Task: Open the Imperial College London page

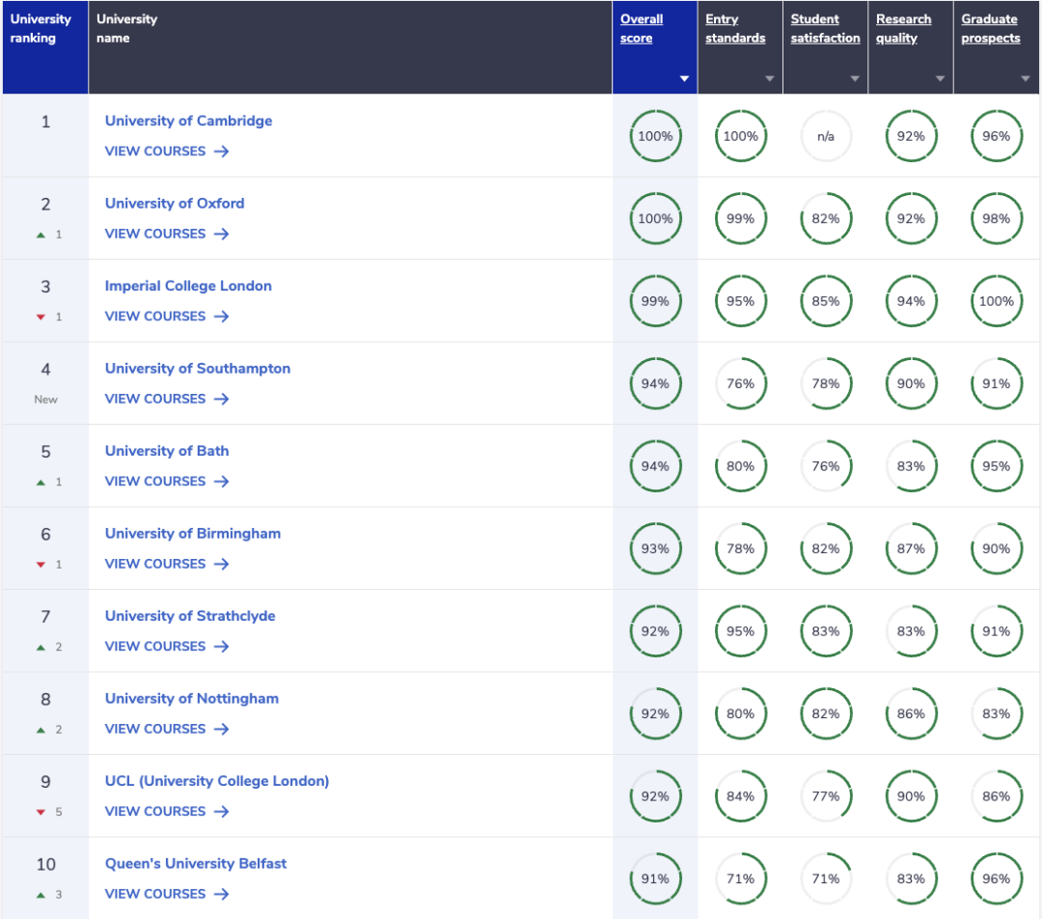Action: pyautogui.click(x=188, y=286)
